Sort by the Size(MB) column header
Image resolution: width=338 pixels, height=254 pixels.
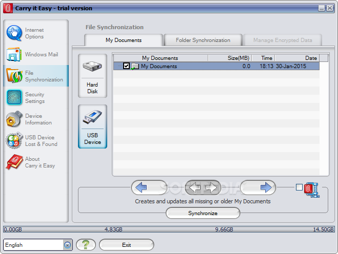click(x=230, y=58)
